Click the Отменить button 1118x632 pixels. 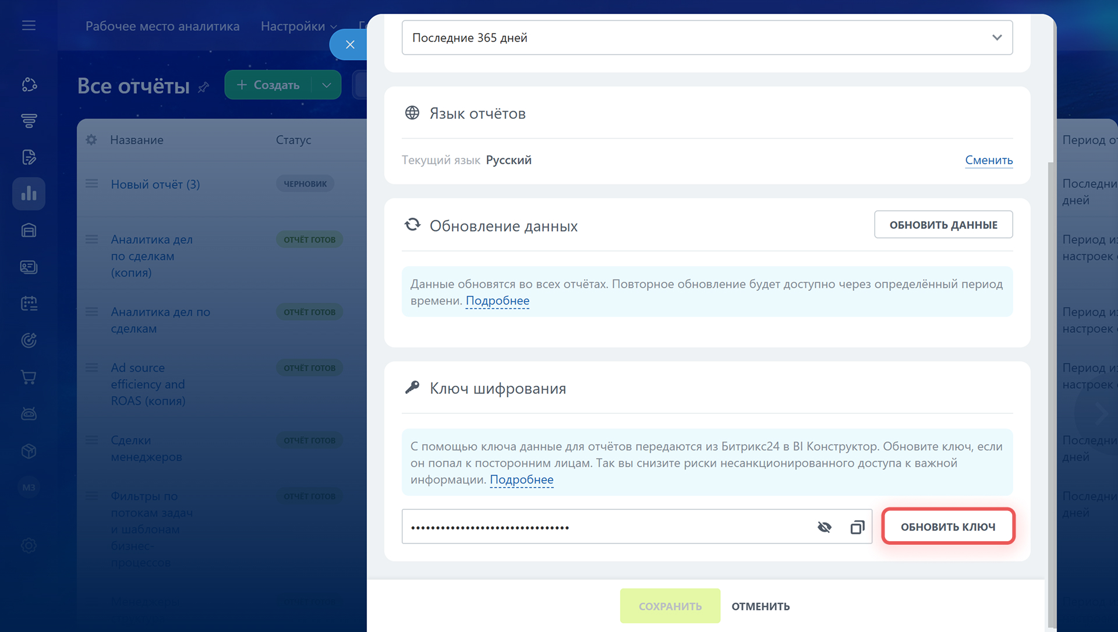[x=760, y=606]
